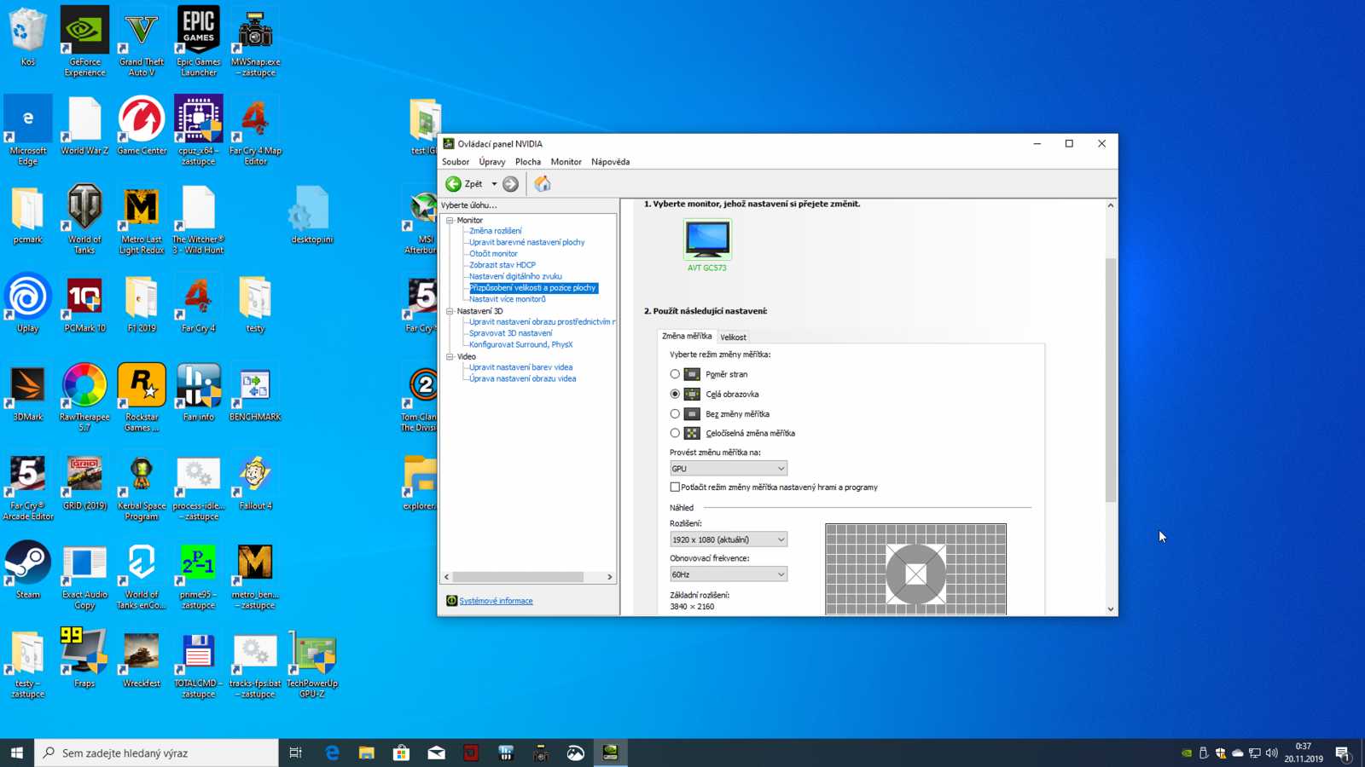The height and width of the screenshot is (767, 1365).
Task: Open the Plocha menu
Action: pos(528,162)
